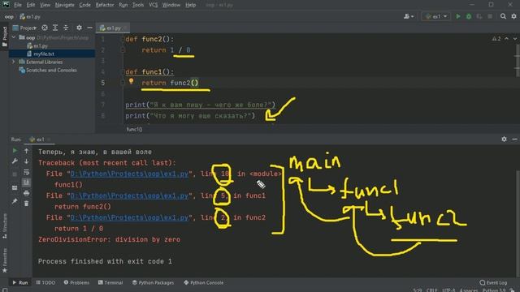Open wrench run configuration editor icon
520x292 pixels.
[15, 161]
